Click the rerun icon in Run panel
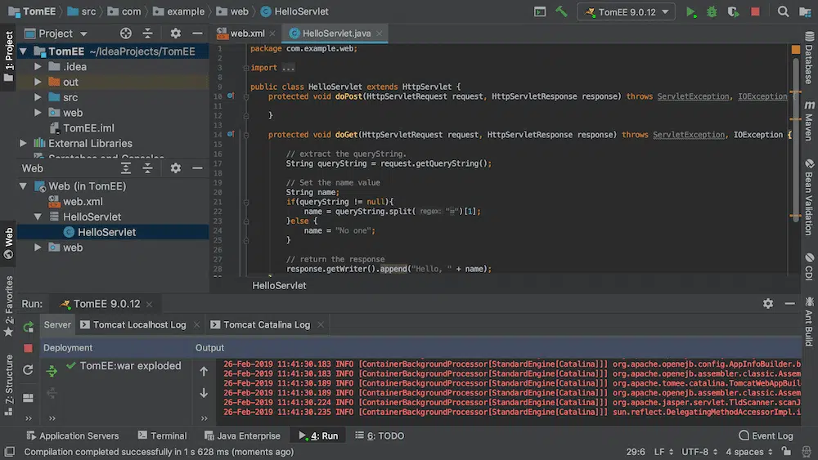Image resolution: width=818 pixels, height=460 pixels. click(x=29, y=327)
